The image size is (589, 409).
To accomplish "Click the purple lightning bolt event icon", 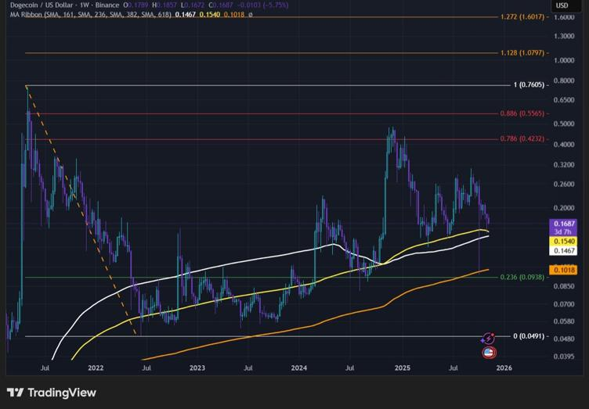I will [488, 338].
